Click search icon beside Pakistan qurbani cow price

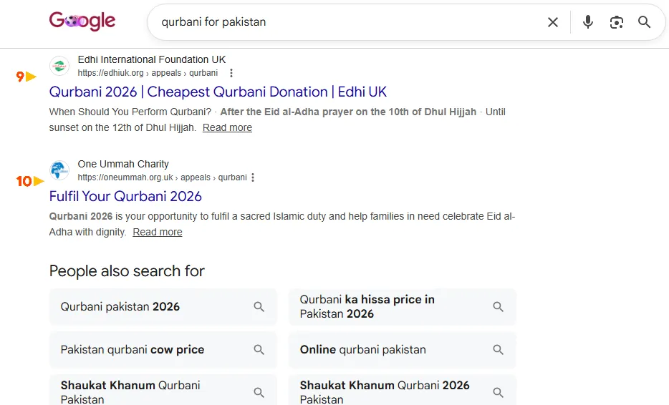click(259, 350)
